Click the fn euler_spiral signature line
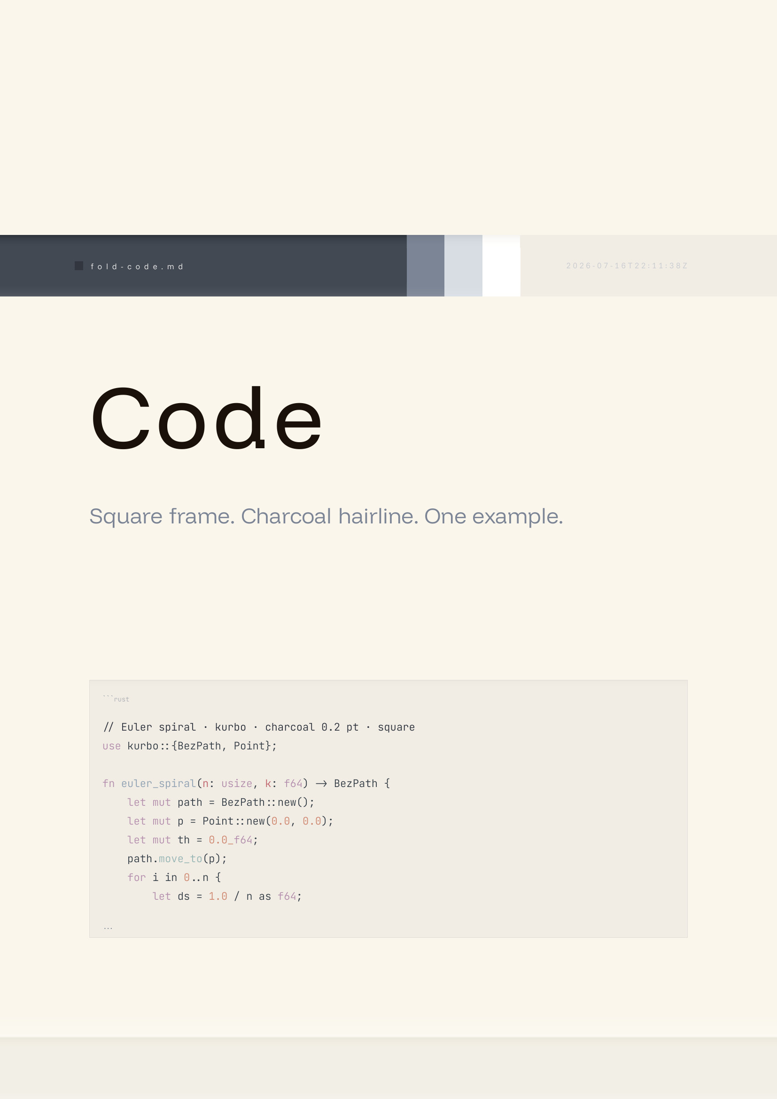Screen dimensions: 777x1099 (x=247, y=784)
